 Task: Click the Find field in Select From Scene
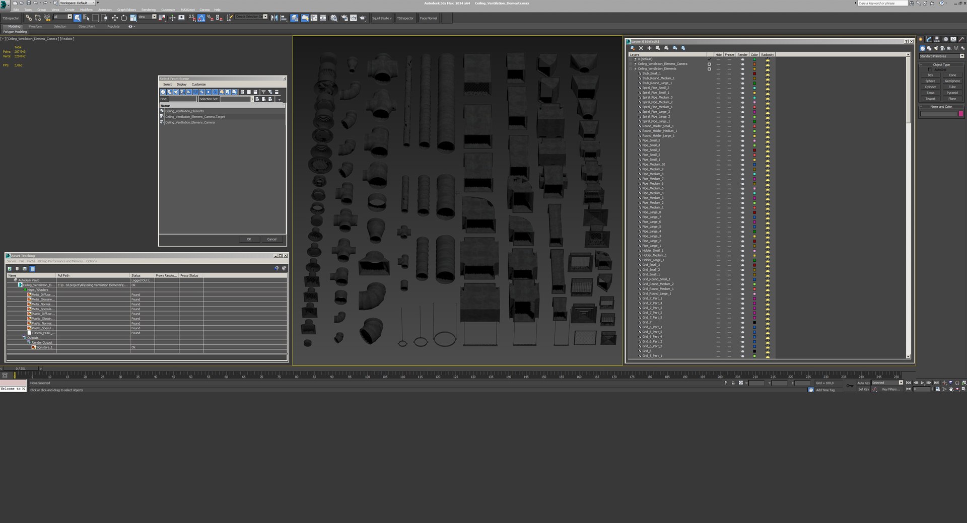pos(182,99)
